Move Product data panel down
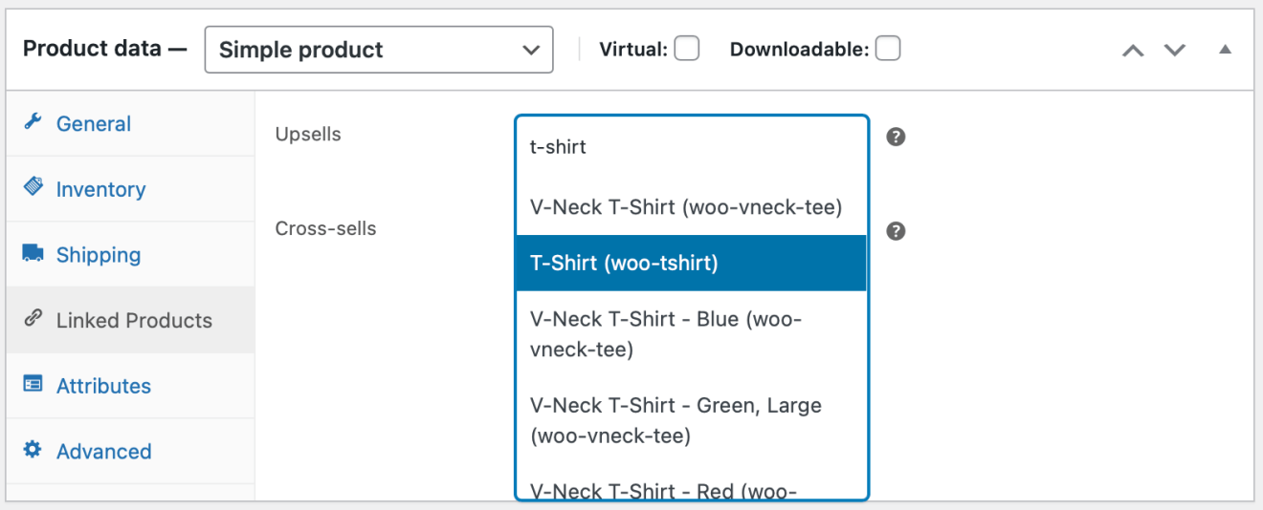Viewport: 1263px width, 510px height. pyautogui.click(x=1175, y=51)
